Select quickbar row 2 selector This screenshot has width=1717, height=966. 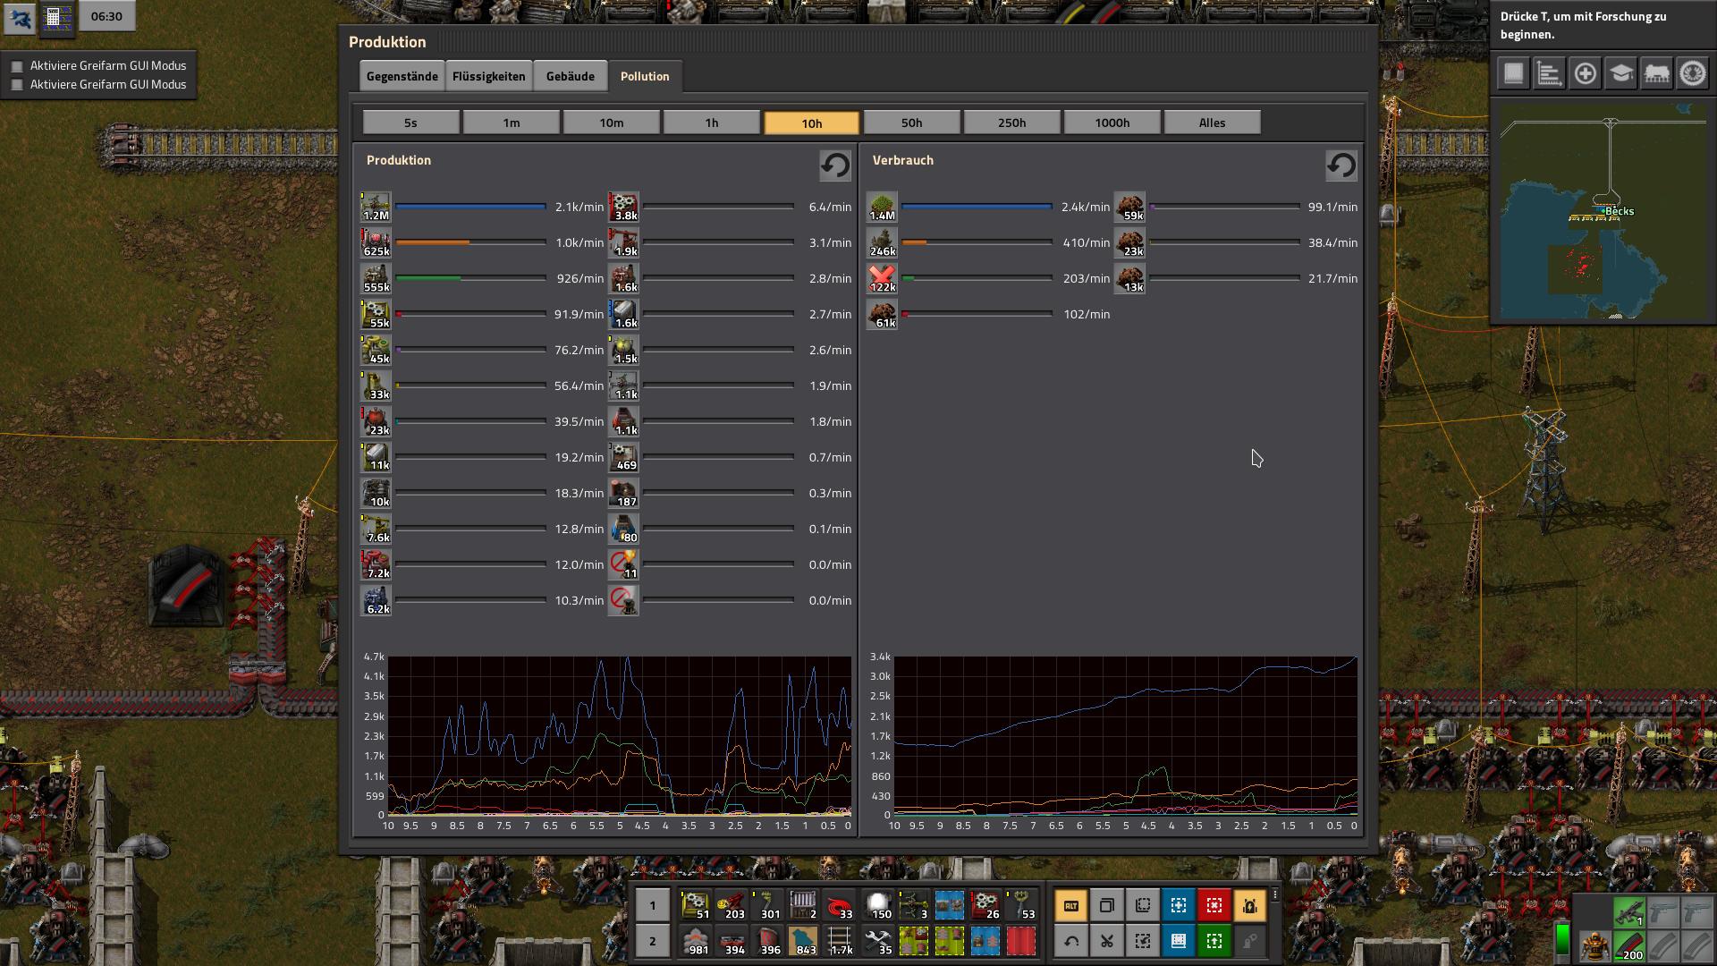[652, 941]
